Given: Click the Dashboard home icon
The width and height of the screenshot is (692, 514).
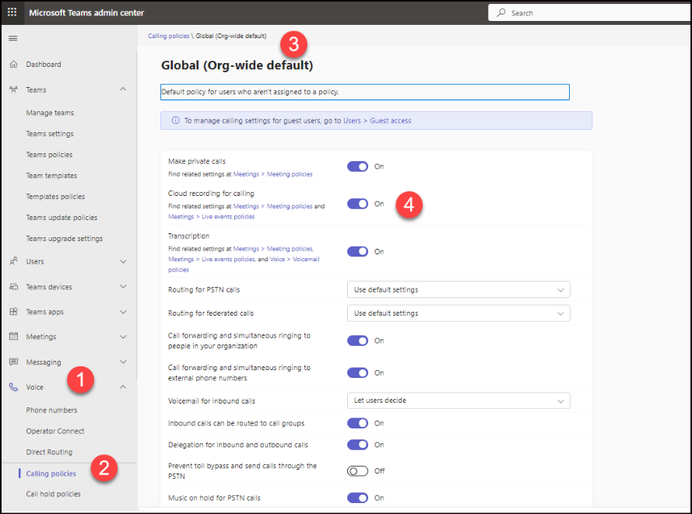Looking at the screenshot, I should (x=13, y=65).
